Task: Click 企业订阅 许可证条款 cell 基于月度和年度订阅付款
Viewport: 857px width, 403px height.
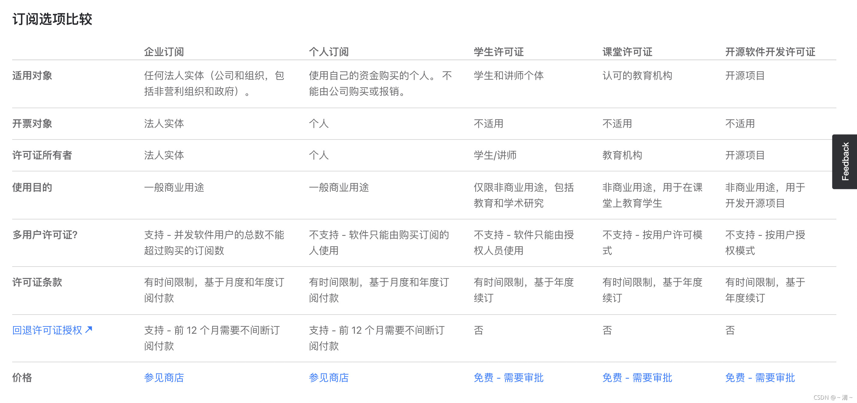Action: point(214,290)
